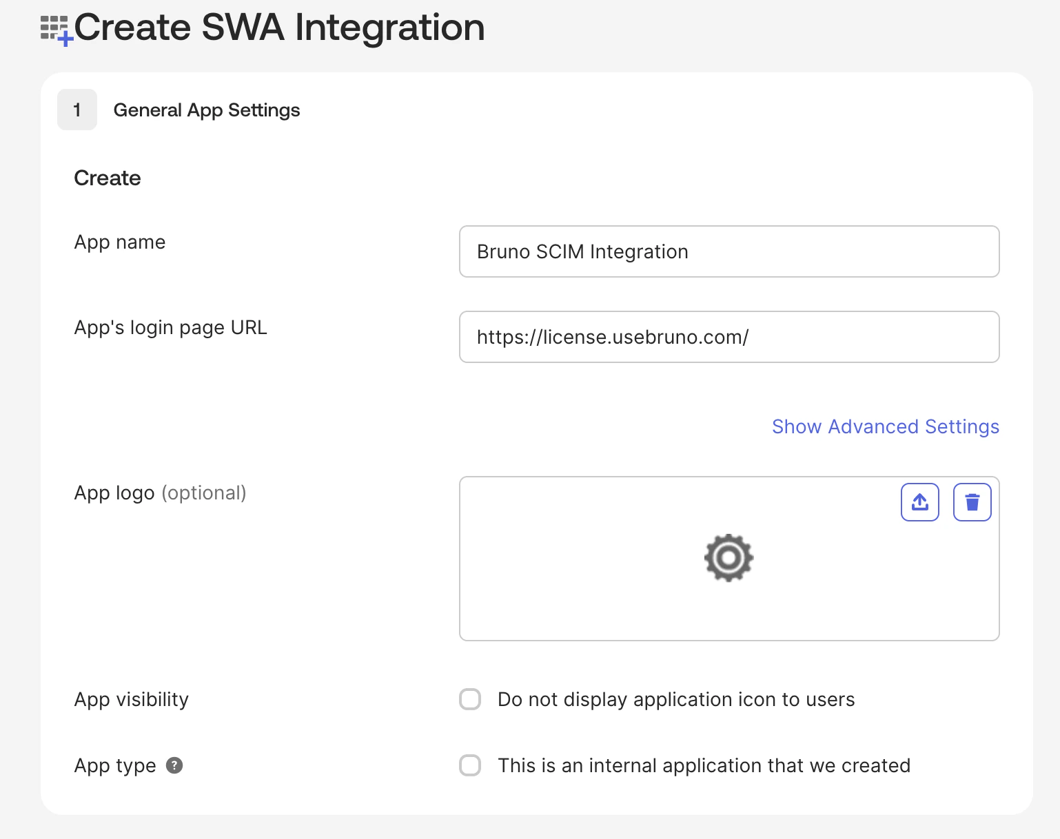
Task: Select the Create section heading
Action: (x=107, y=177)
